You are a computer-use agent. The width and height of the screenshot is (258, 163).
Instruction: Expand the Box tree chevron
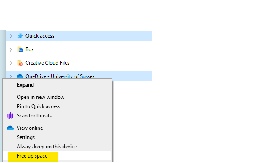click(11, 49)
